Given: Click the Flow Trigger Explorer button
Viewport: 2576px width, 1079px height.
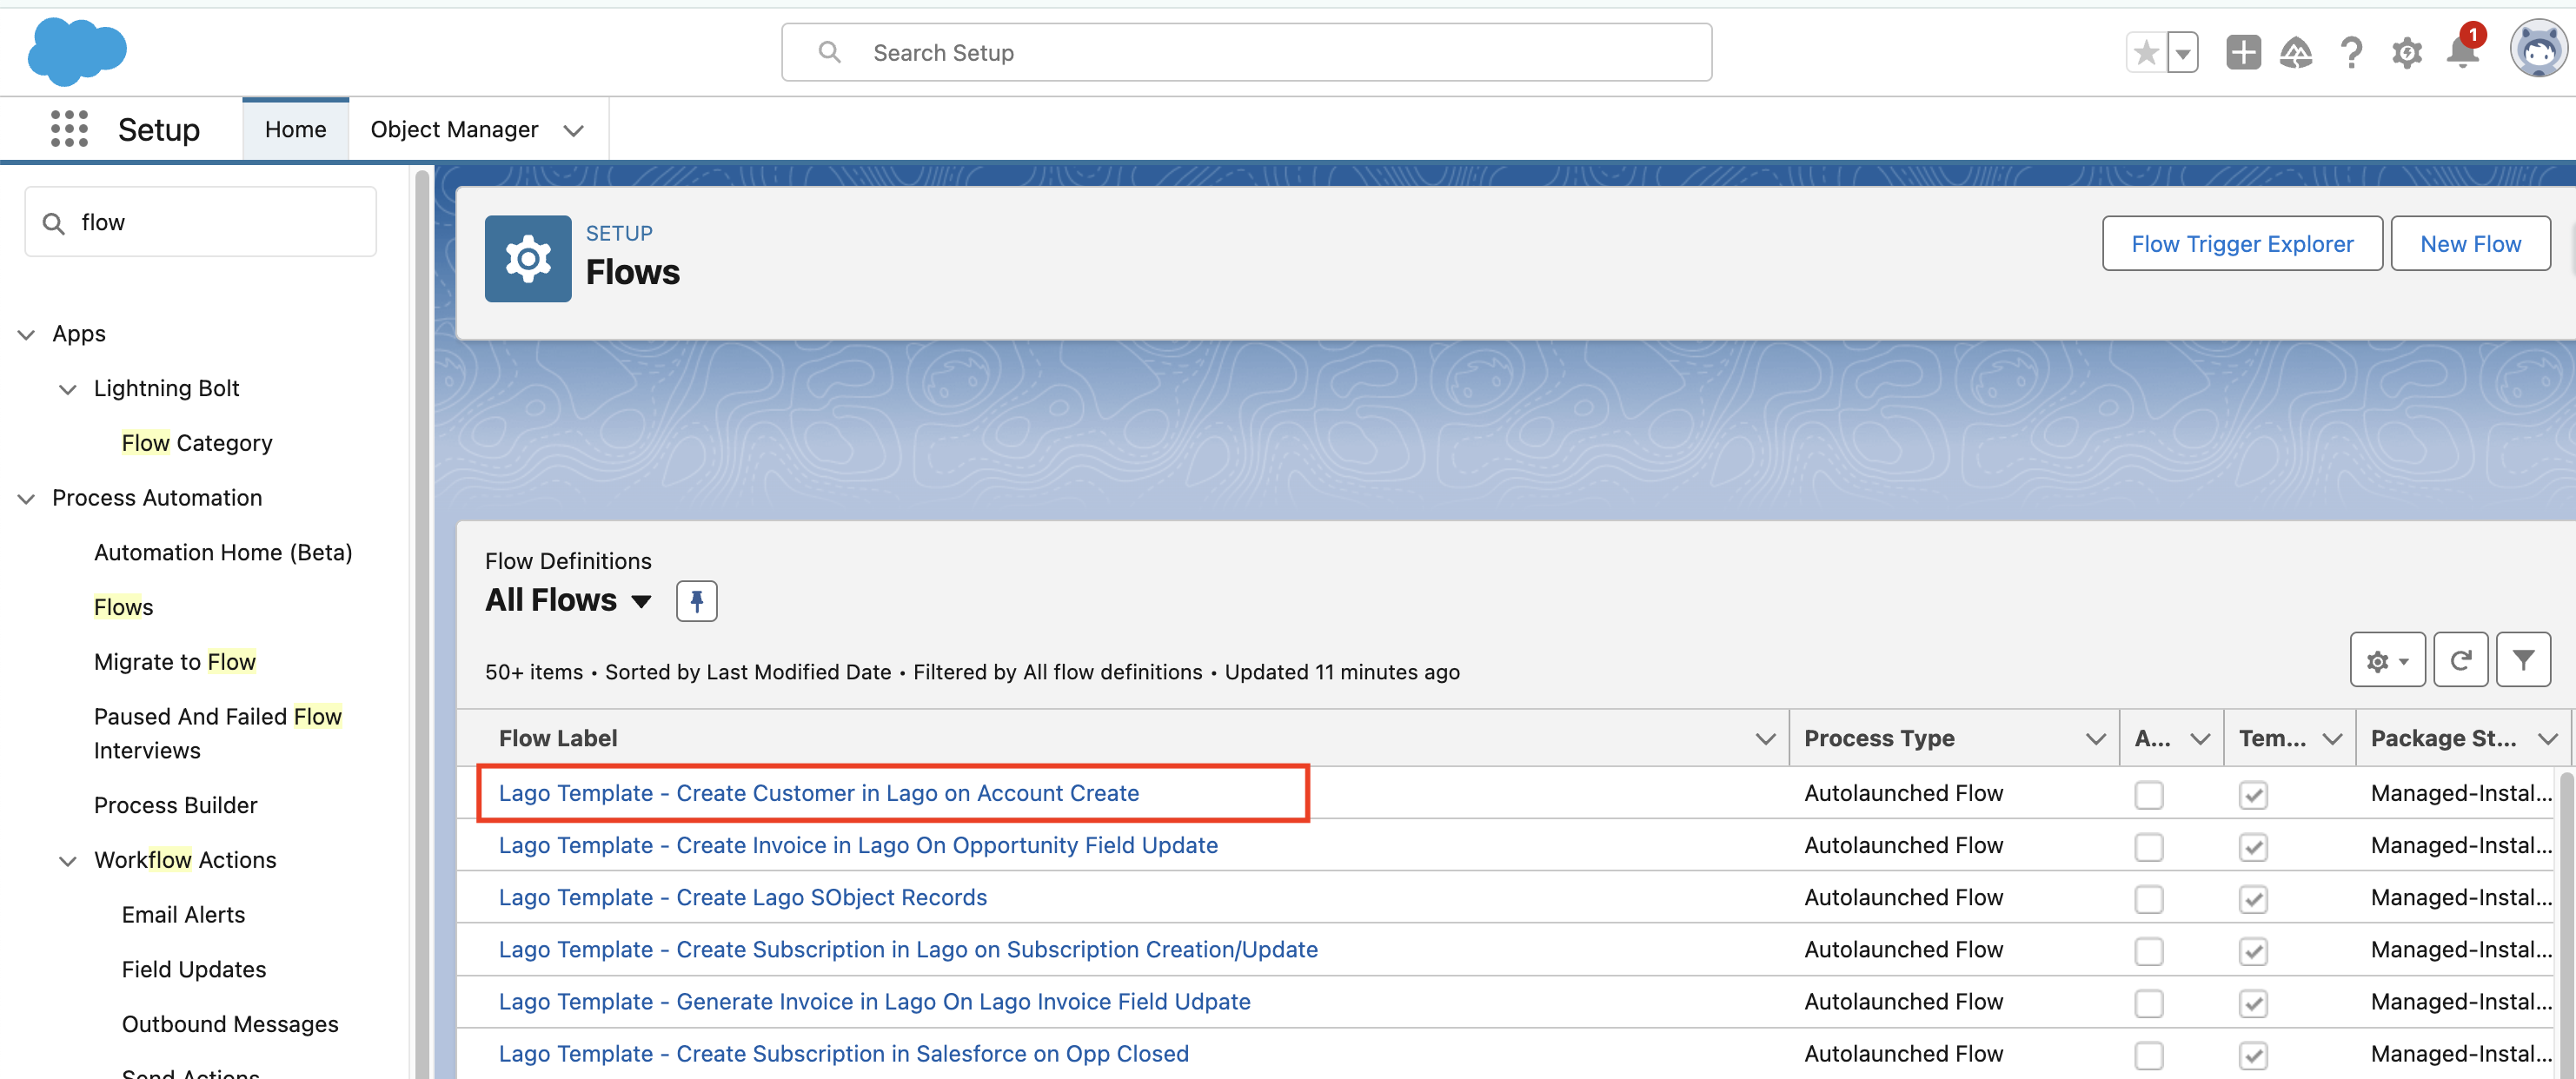Looking at the screenshot, I should coord(2241,244).
